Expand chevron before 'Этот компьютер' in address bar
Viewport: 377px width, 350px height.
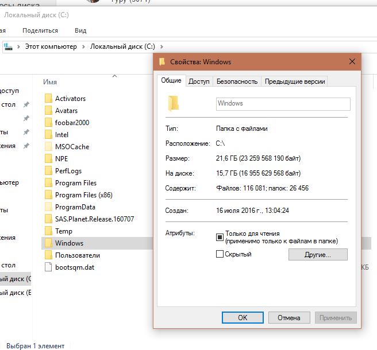coord(18,46)
